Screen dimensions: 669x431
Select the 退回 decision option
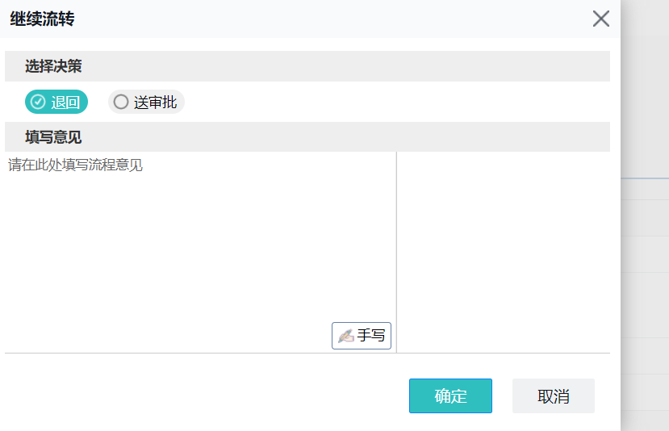coord(56,103)
